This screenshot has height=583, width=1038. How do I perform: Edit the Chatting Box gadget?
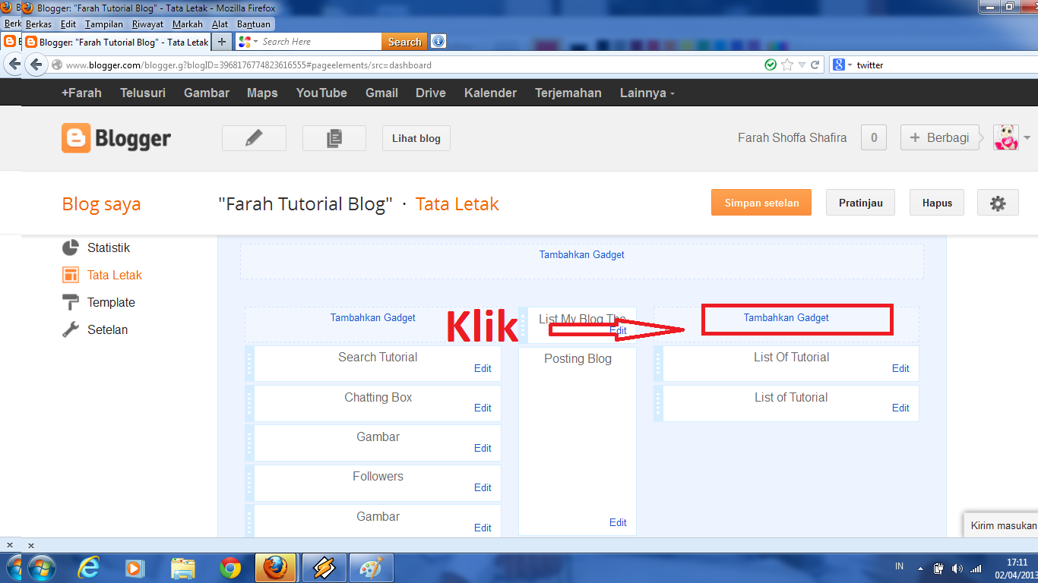click(483, 408)
